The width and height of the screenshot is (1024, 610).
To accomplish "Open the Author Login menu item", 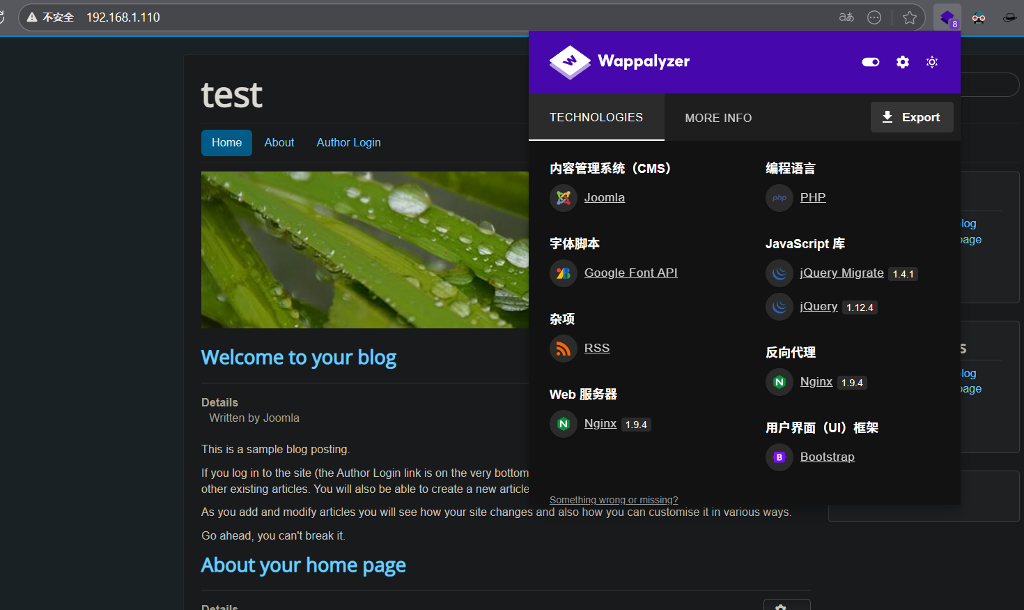I will pos(348,143).
